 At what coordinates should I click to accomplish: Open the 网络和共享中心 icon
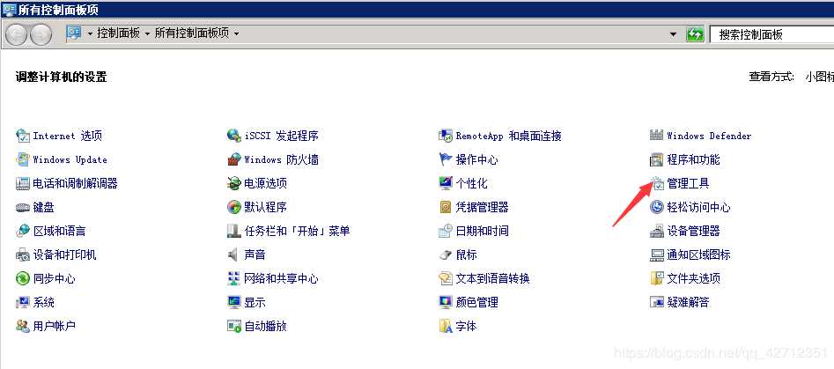234,278
